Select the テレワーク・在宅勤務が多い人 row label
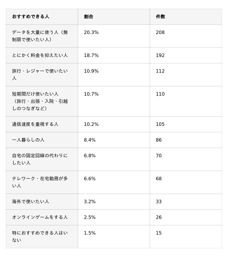Viewport: 233px width, 257px height. tap(40, 182)
